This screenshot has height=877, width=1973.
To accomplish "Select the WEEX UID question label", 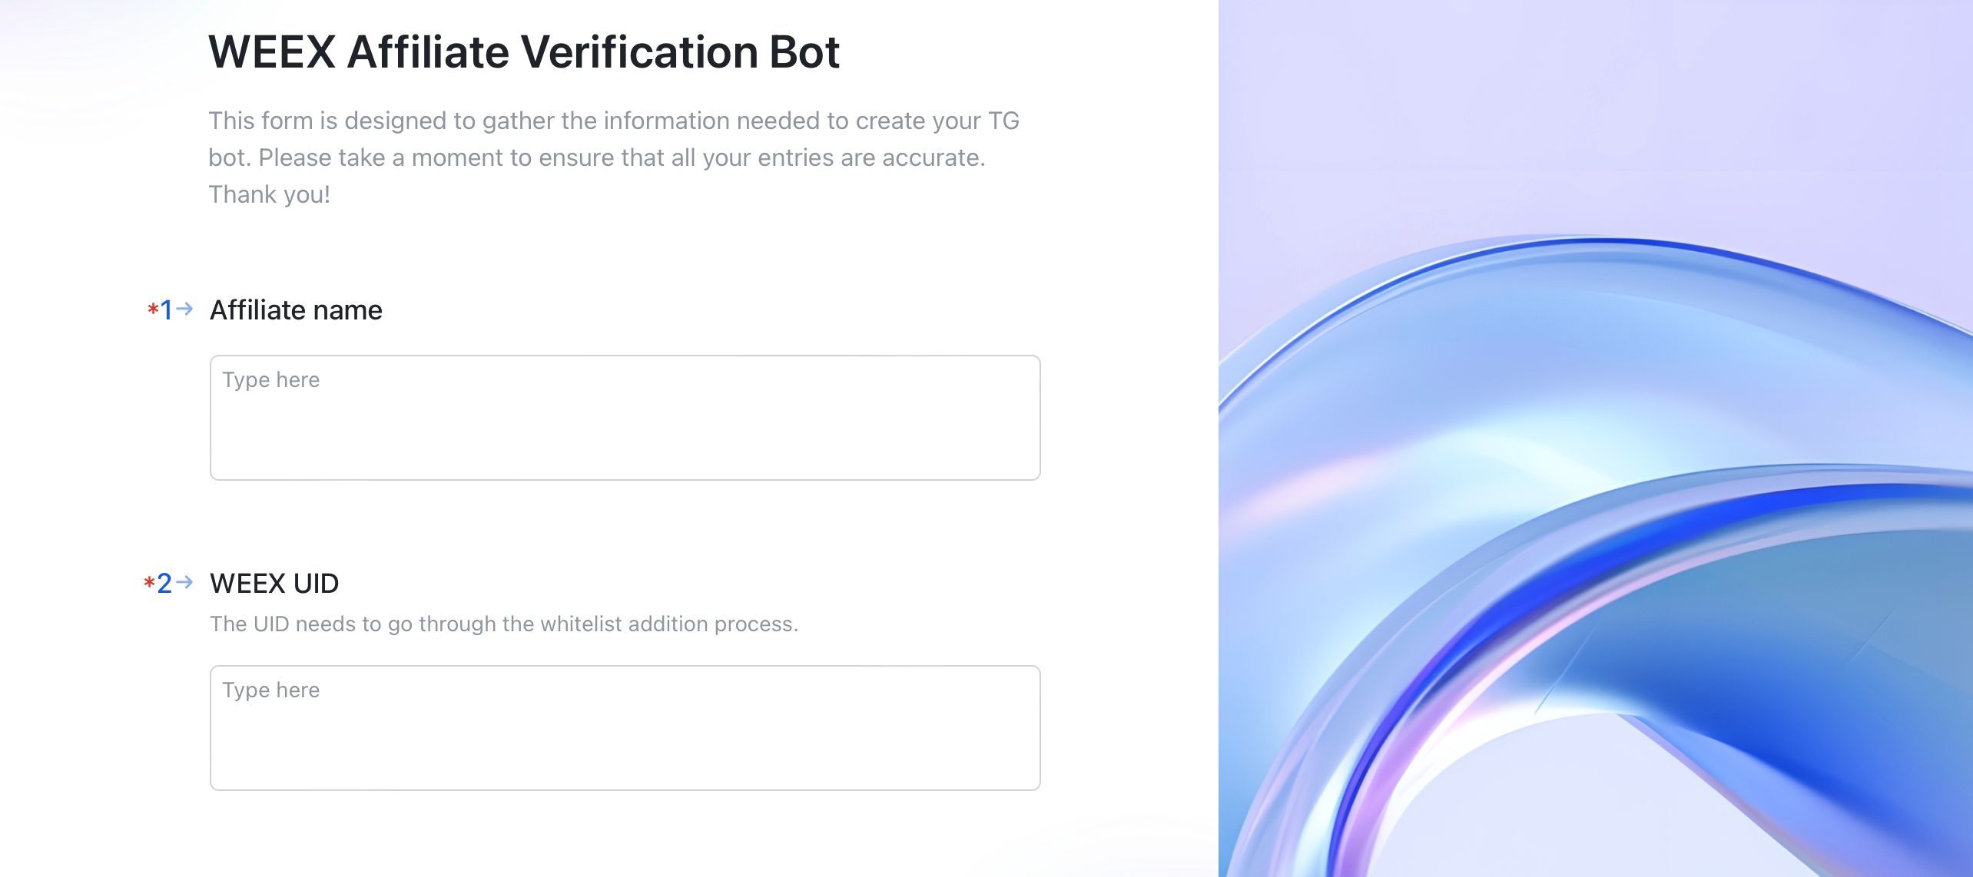I will point(274,584).
